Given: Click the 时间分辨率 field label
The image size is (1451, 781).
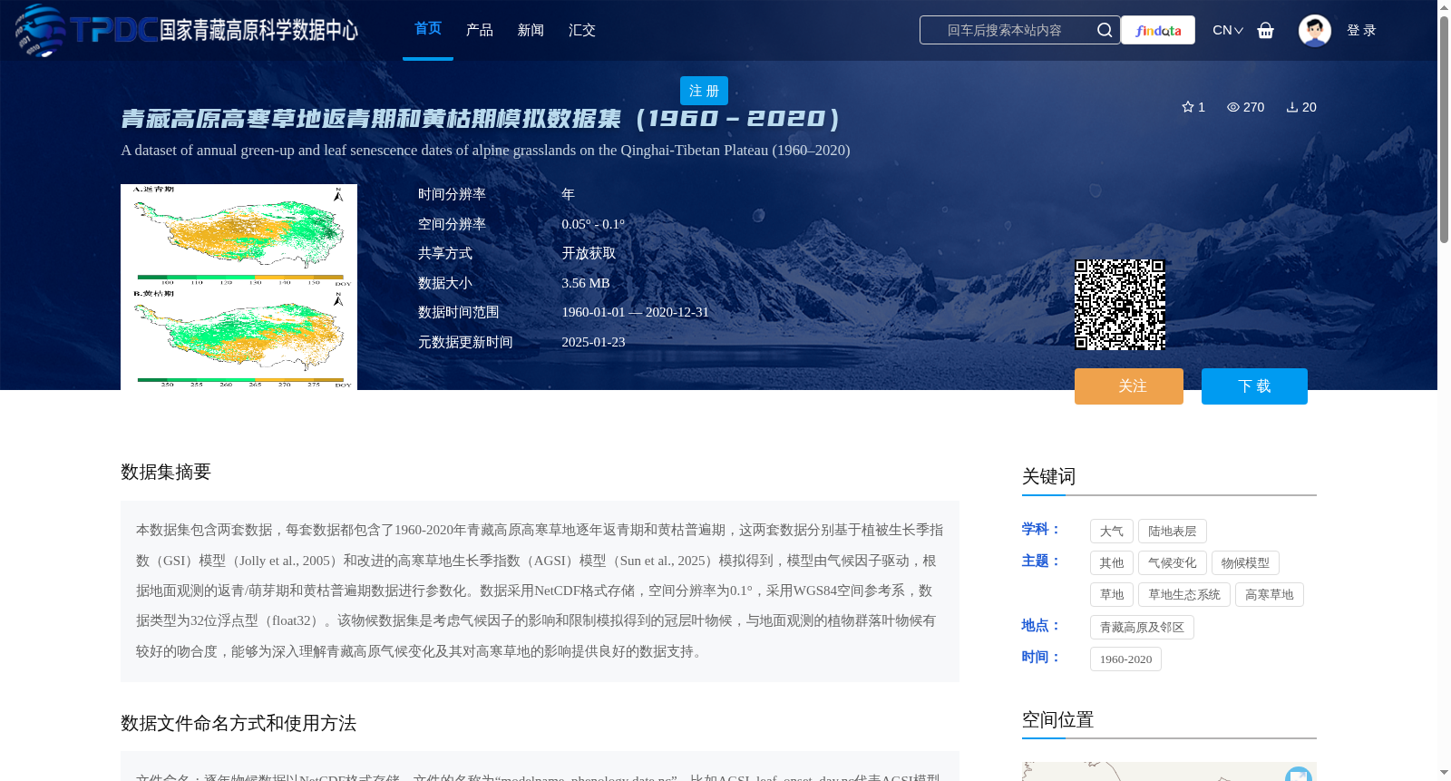Looking at the screenshot, I should pos(452,194).
